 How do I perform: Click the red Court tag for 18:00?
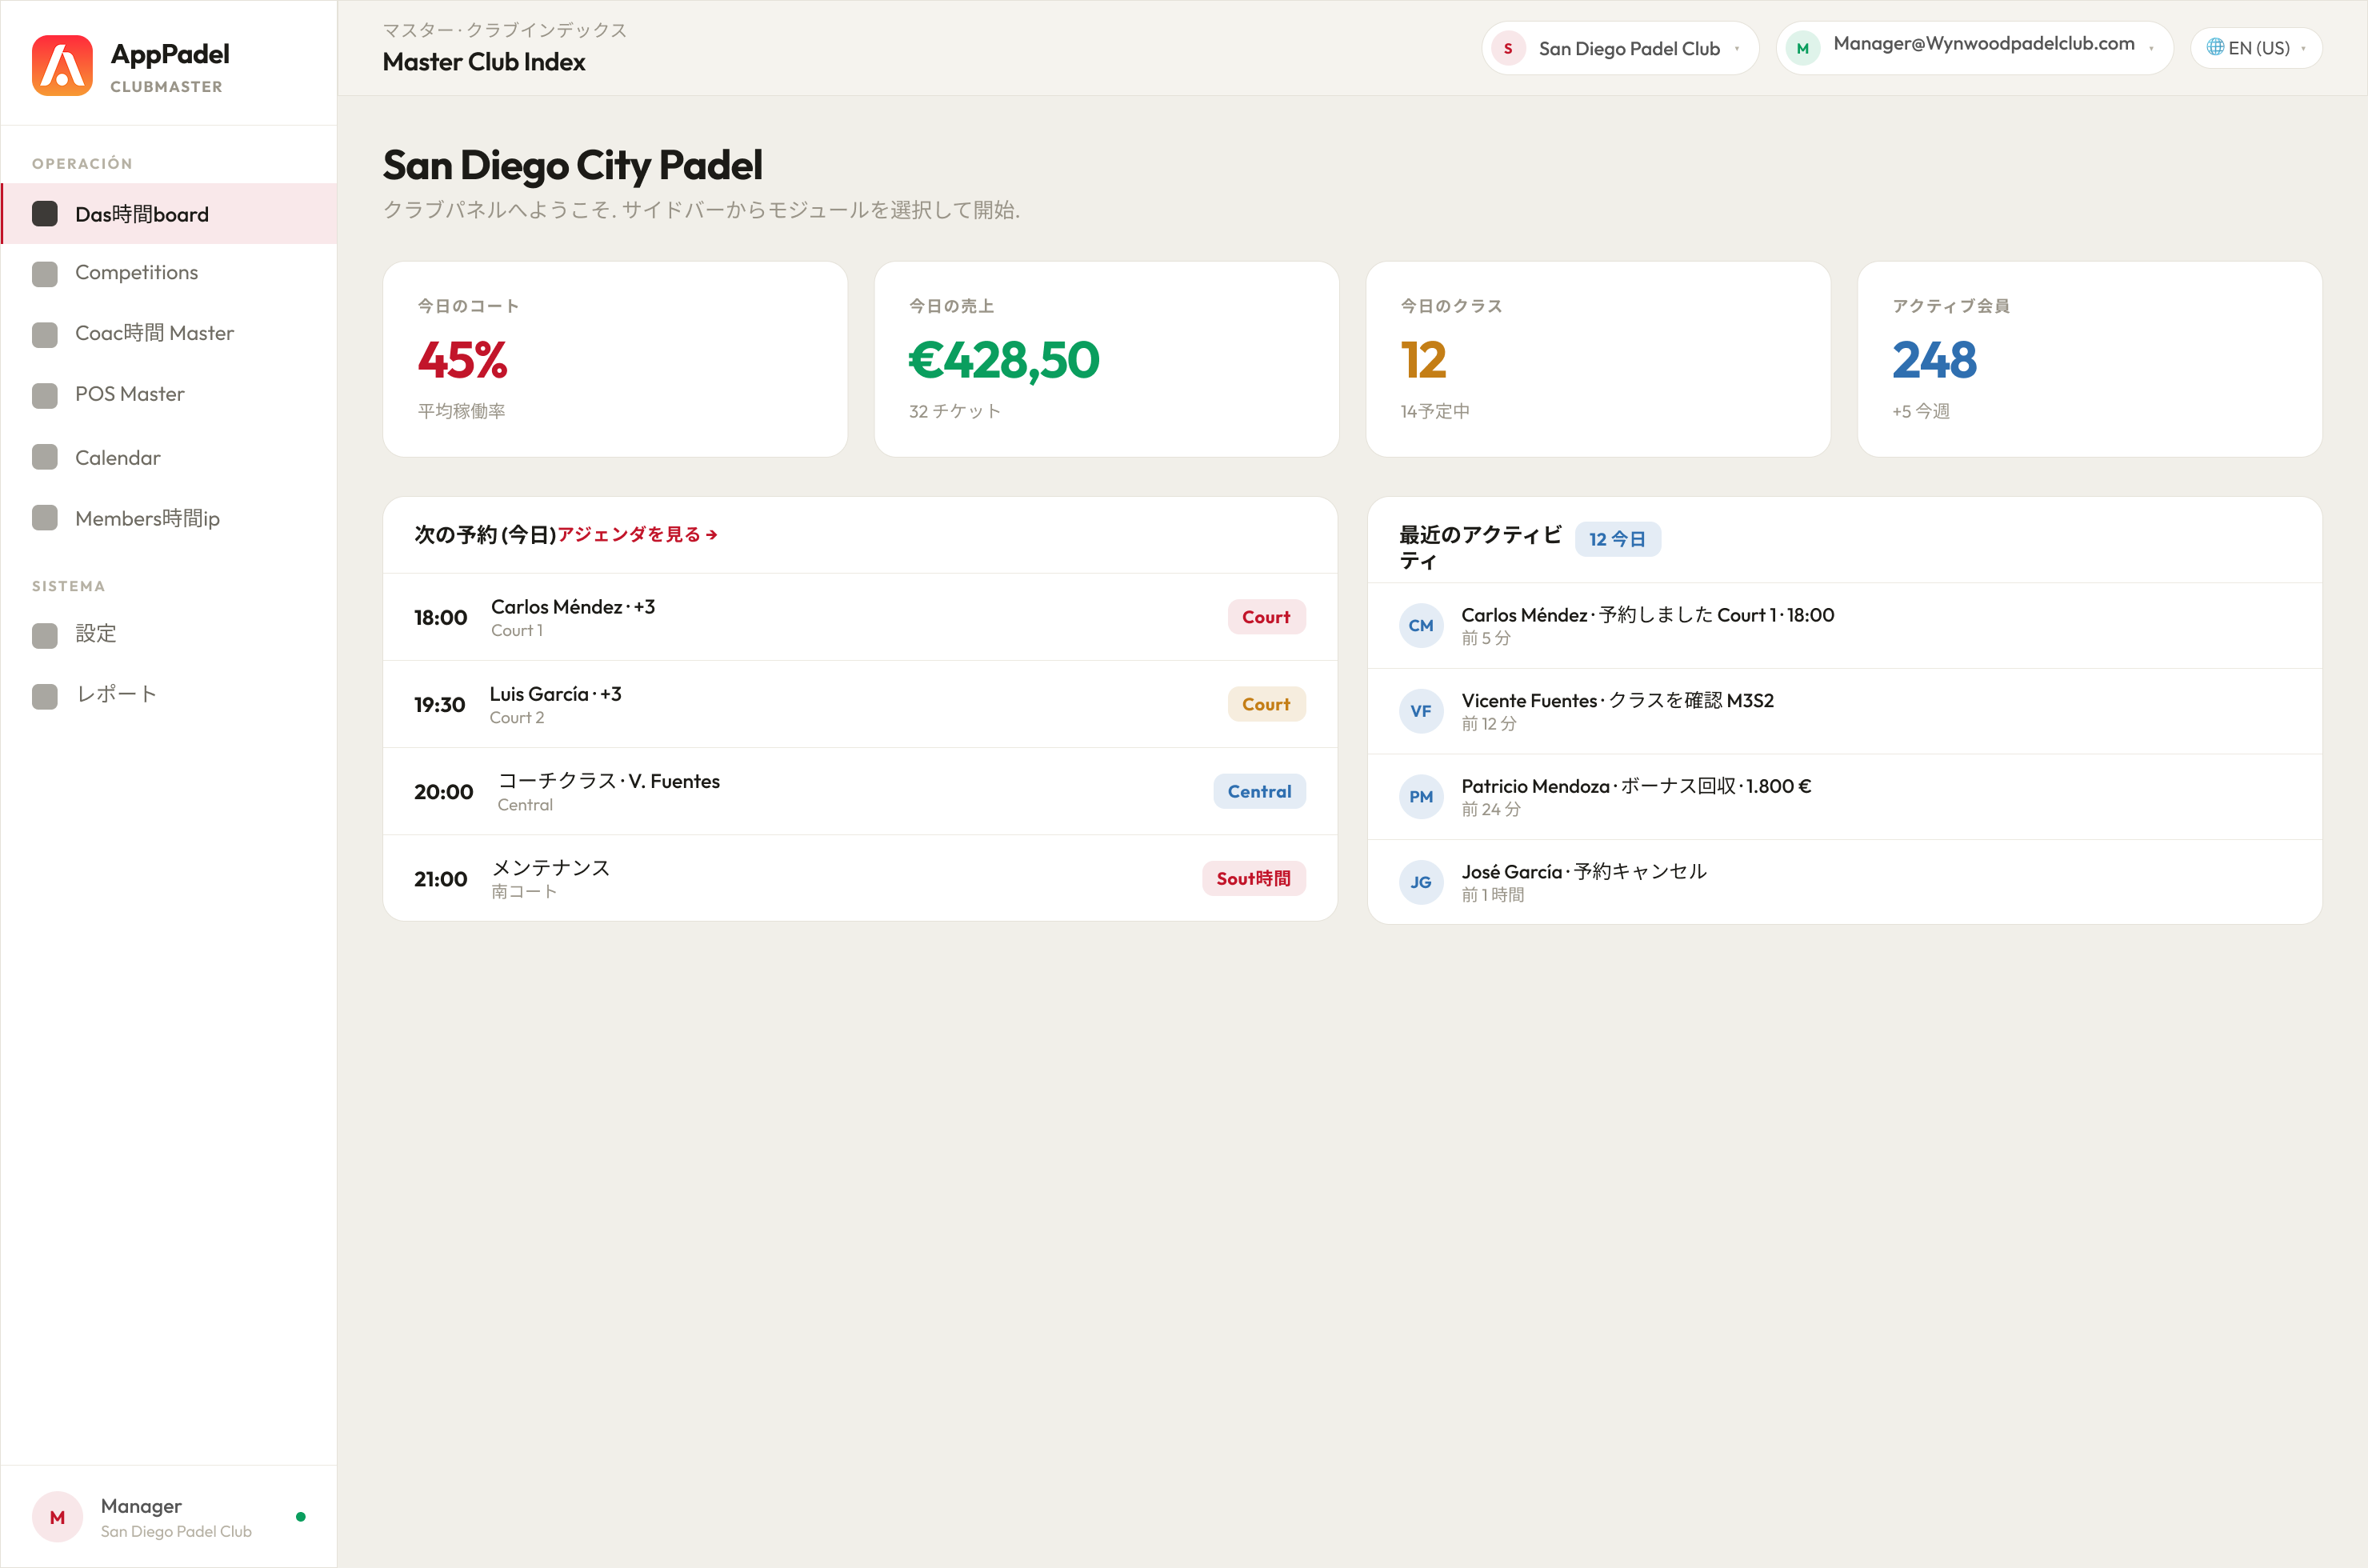[1266, 617]
